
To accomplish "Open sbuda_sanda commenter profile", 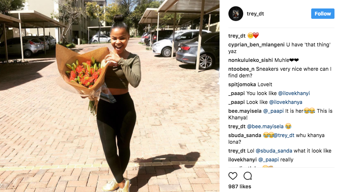I will pos(245,136).
